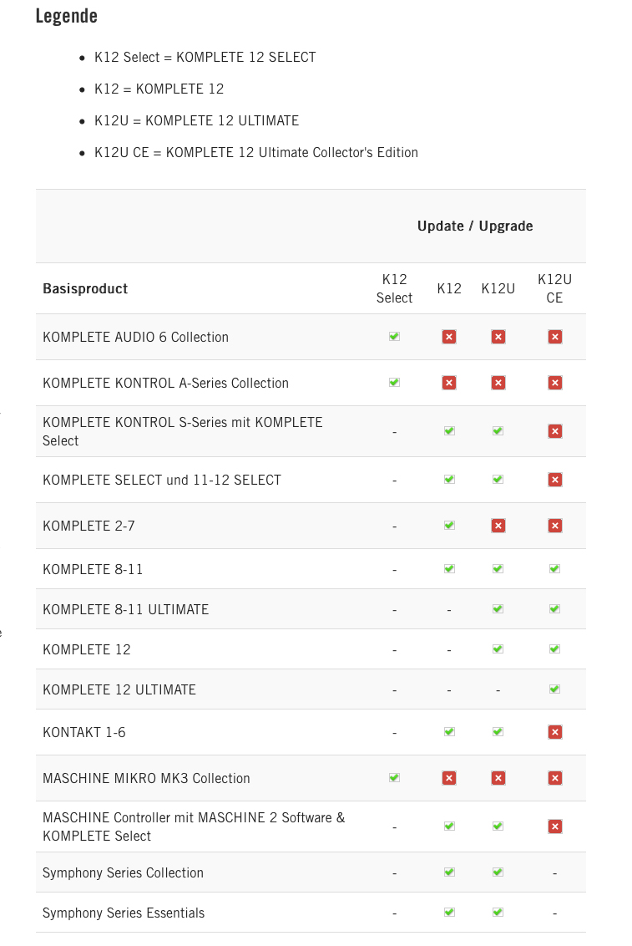The height and width of the screenshot is (946, 632).
Task: Click K12U = KOMPLETE 12 ULTIMATE legend entry
Action: click(196, 120)
